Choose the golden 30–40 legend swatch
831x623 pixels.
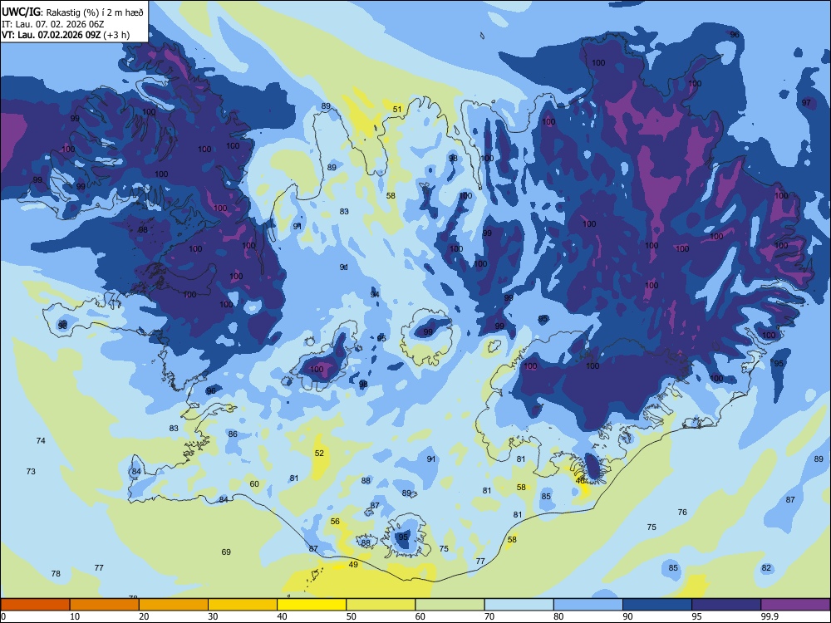pyautogui.click(x=243, y=605)
